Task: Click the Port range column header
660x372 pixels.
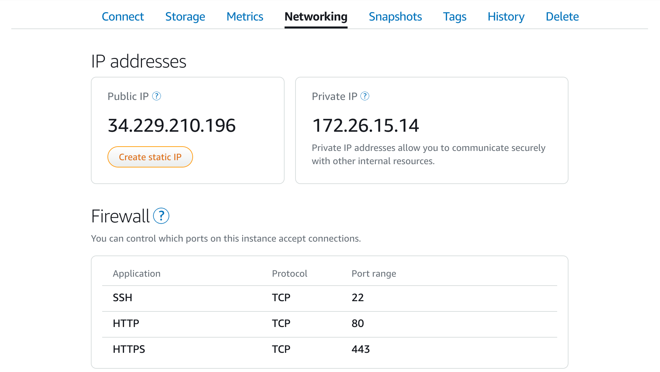Action: coord(374,274)
